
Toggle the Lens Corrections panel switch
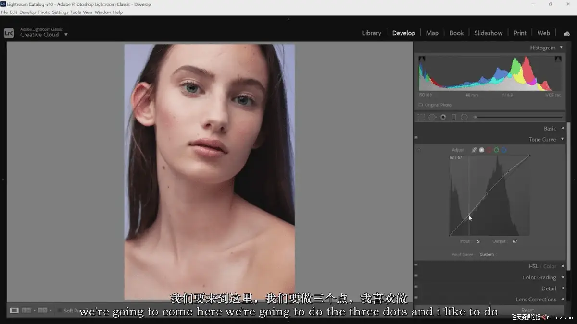tap(416, 298)
